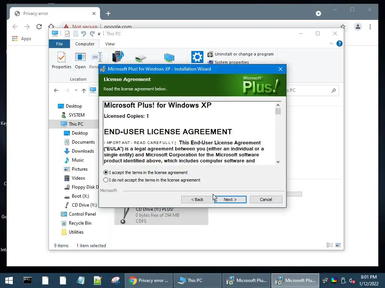
Task: Open Control Panel in navigation tree
Action: pyautogui.click(x=82, y=214)
